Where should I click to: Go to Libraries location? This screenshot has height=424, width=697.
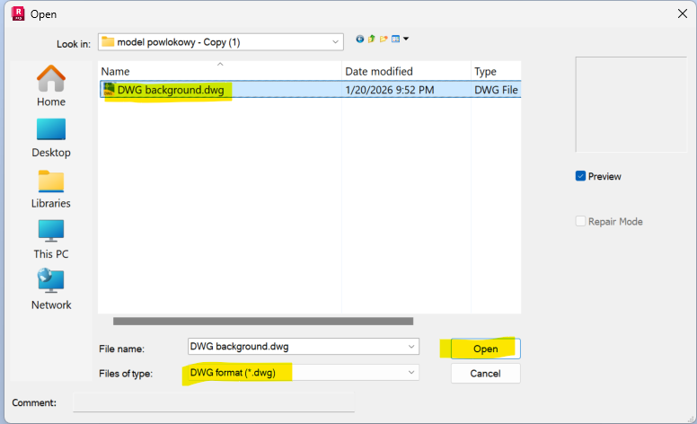(x=51, y=190)
